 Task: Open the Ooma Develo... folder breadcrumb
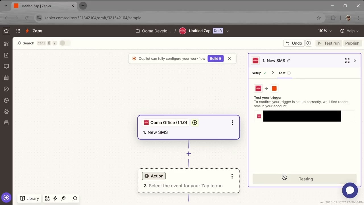[x=153, y=31]
